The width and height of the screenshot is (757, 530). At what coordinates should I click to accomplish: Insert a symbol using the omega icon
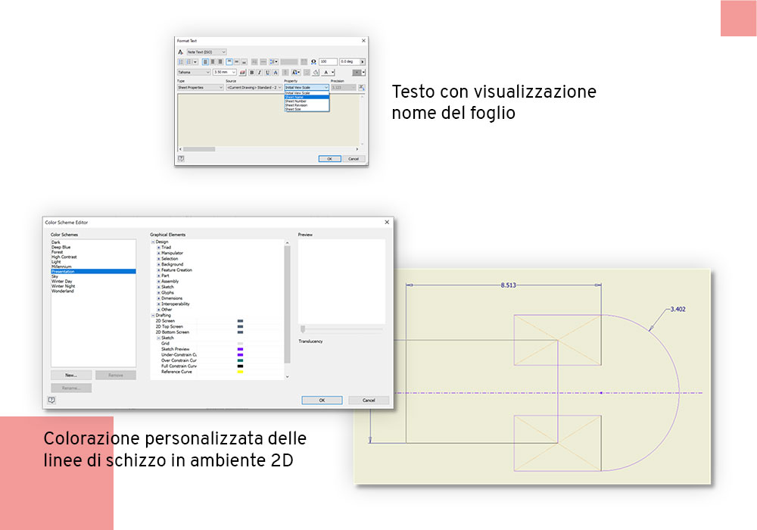313,61
